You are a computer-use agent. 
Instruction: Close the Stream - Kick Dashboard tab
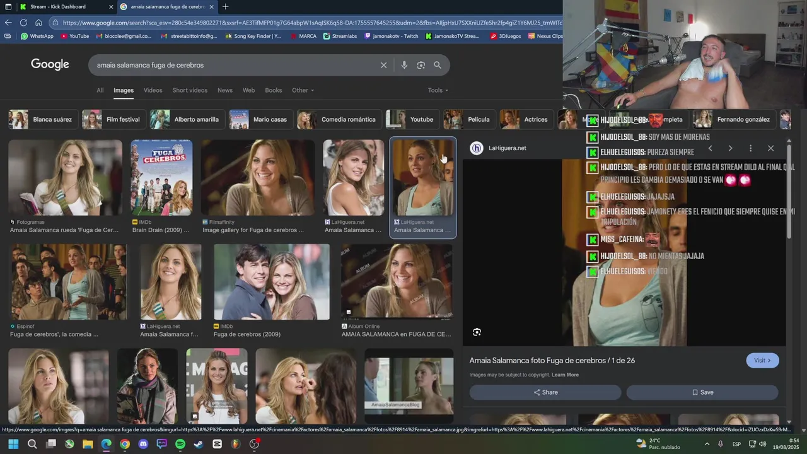pos(111,7)
